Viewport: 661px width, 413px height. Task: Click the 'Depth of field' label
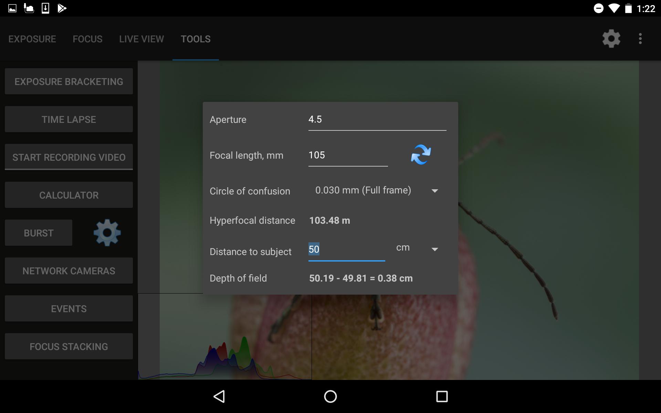(x=238, y=278)
